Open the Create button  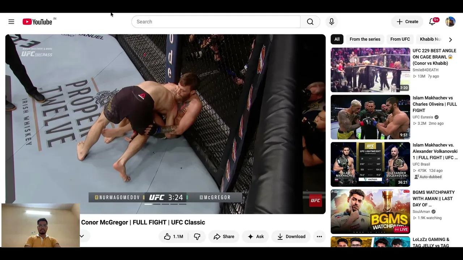(x=407, y=22)
